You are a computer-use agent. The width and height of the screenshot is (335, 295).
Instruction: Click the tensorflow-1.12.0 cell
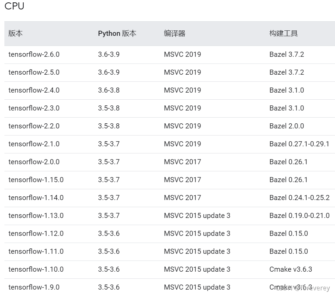(x=36, y=234)
